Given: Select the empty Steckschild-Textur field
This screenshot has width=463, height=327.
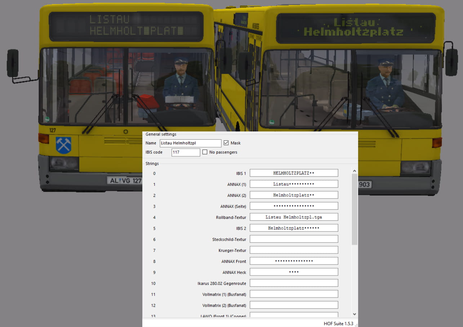Looking at the screenshot, I should pos(294,239).
